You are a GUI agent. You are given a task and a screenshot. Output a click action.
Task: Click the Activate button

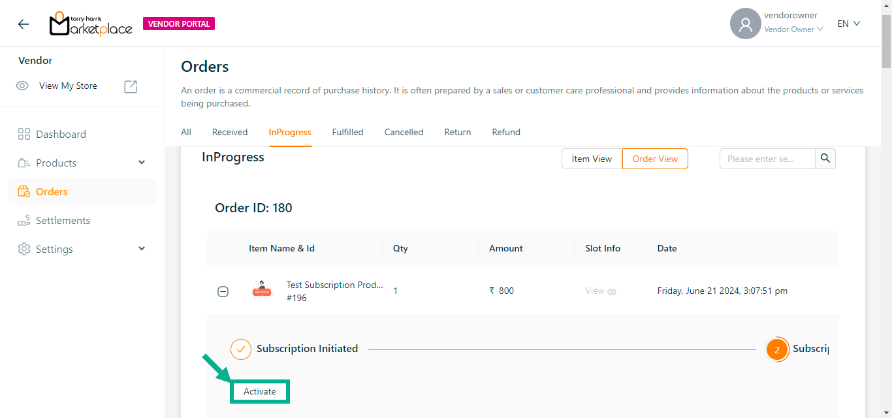click(x=260, y=391)
